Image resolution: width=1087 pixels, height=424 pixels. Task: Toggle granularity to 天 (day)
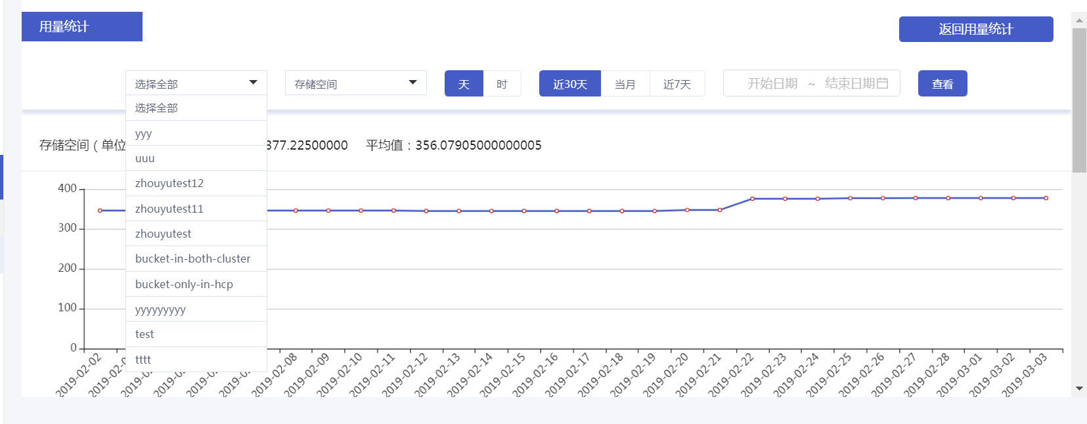pos(464,83)
